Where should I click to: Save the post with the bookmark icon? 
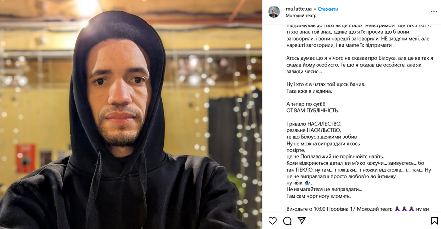point(434,221)
